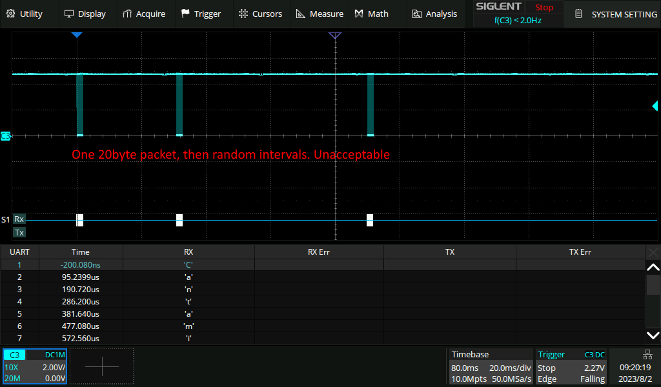
Task: Open the Trigger settings box
Action: [x=571, y=366]
